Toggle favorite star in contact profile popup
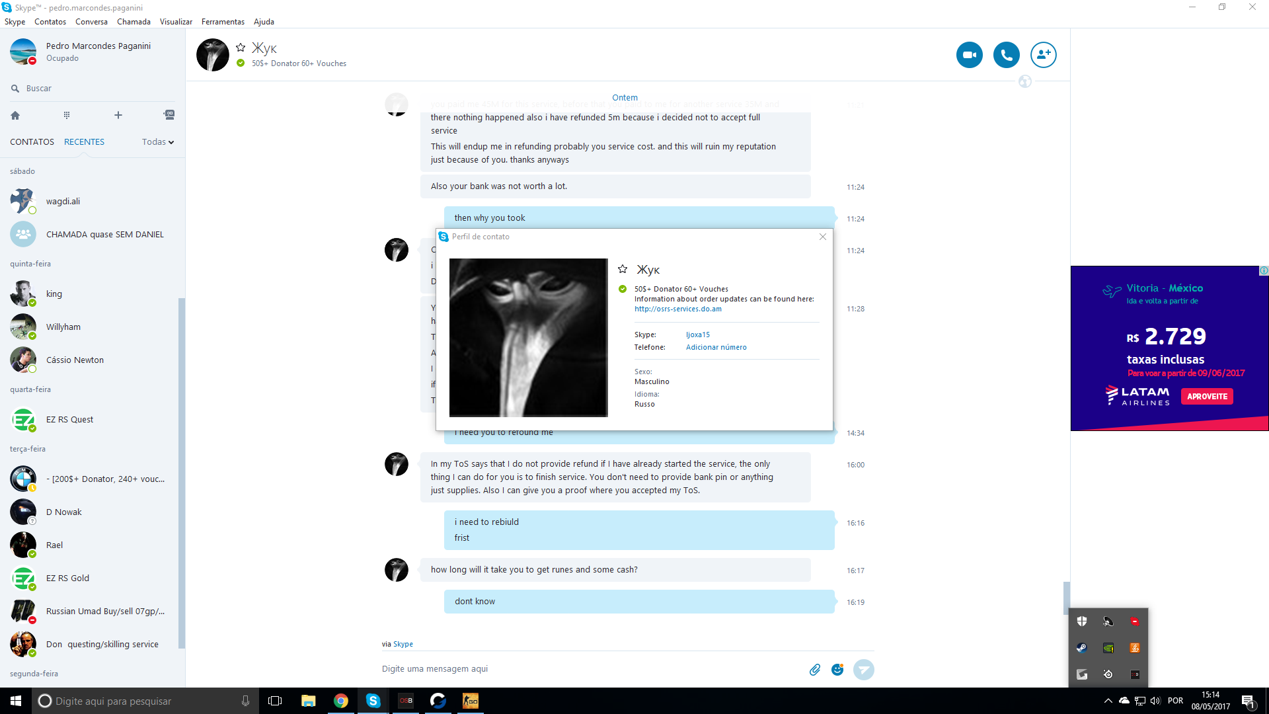This screenshot has height=714, width=1269. click(x=623, y=269)
